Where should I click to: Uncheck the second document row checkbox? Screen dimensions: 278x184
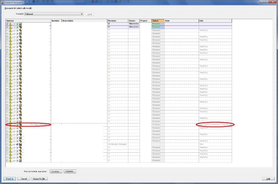click(x=7, y=27)
